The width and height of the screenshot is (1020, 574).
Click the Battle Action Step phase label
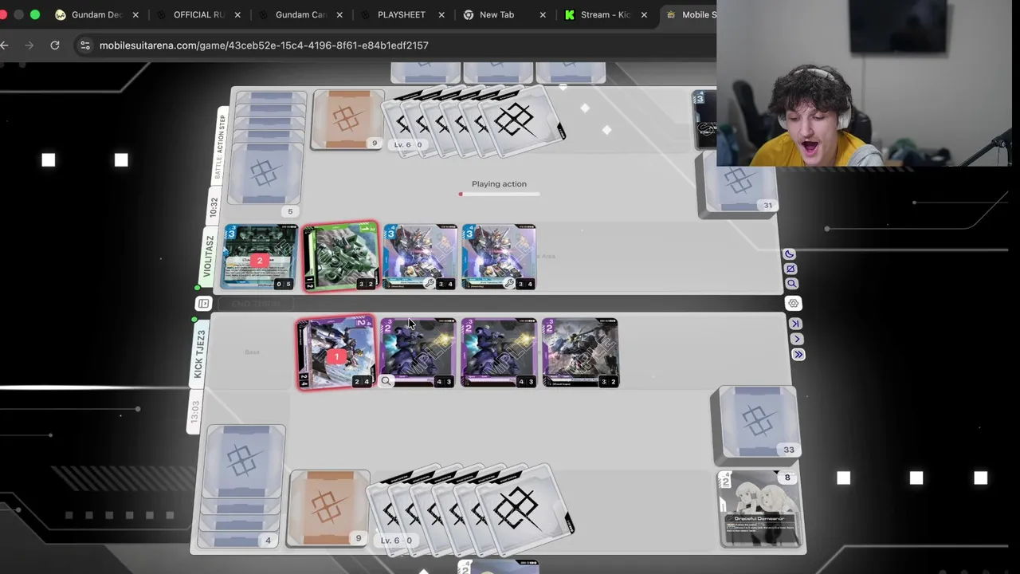(222, 147)
